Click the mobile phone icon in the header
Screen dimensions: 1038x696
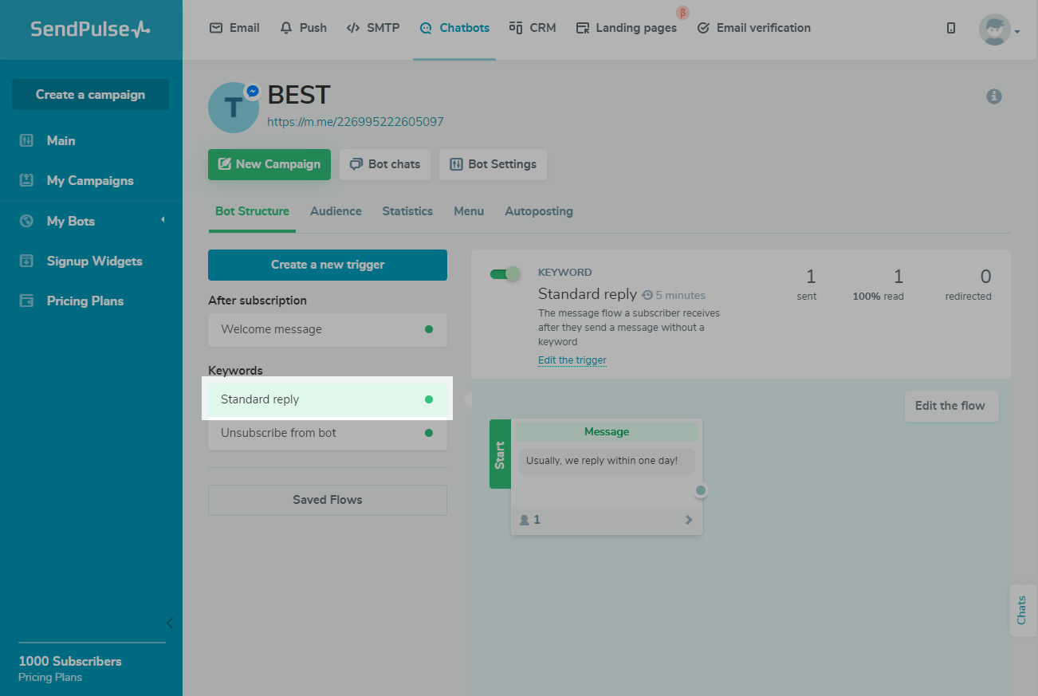point(951,28)
